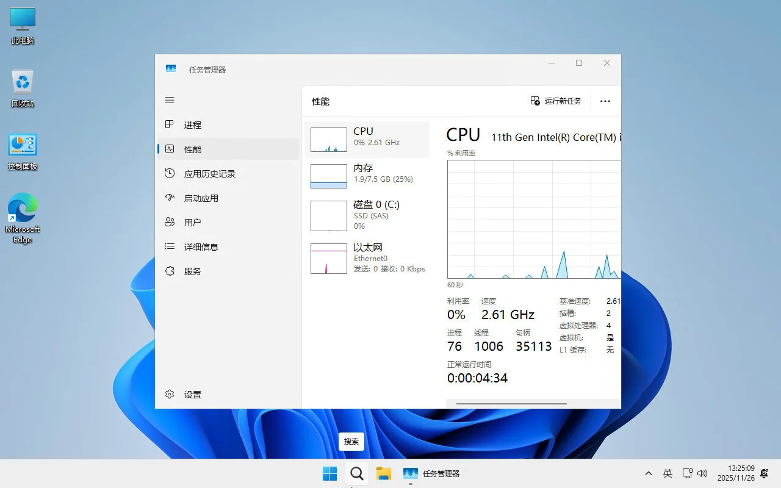
Task: Open the more options (...) menu
Action: [605, 101]
